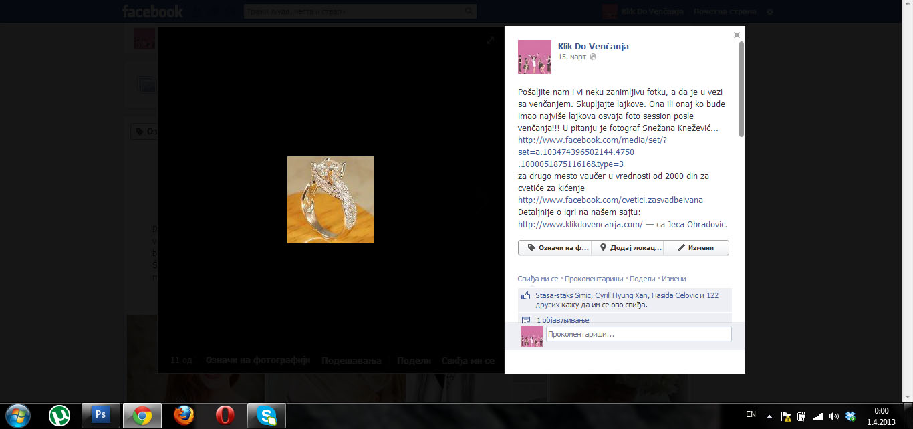The width and height of the screenshot is (913, 429).
Task: Close the photo viewer with the X icon
Action: [x=737, y=35]
